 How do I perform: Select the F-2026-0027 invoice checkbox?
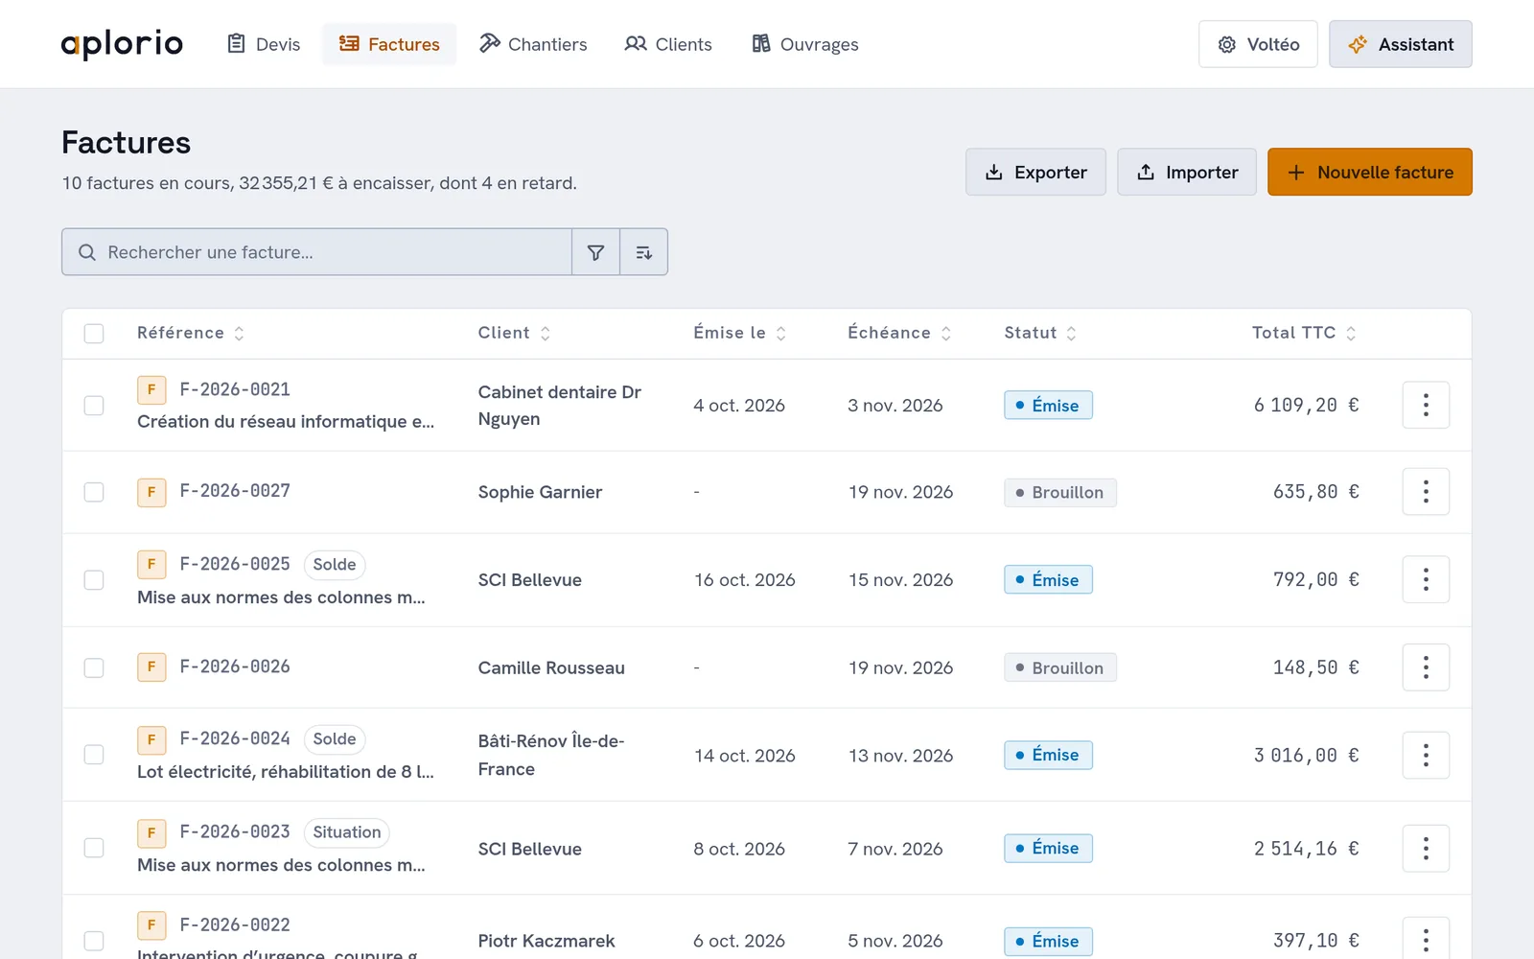coord(94,492)
